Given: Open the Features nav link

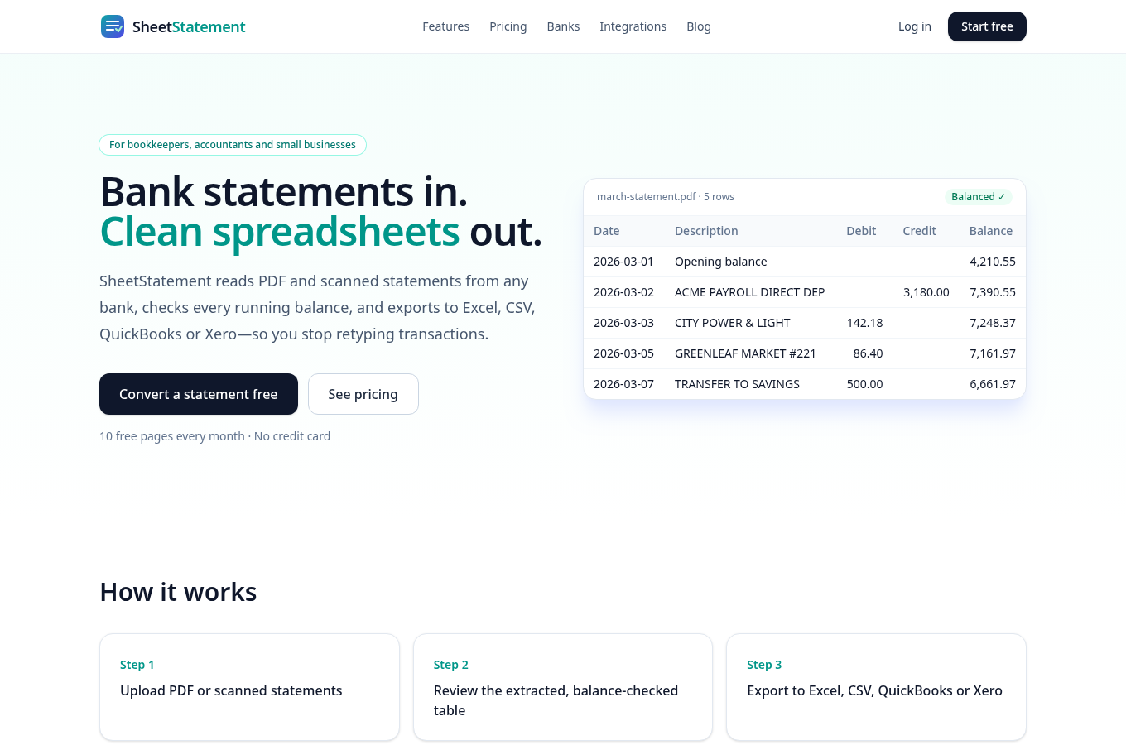Looking at the screenshot, I should pos(445,26).
